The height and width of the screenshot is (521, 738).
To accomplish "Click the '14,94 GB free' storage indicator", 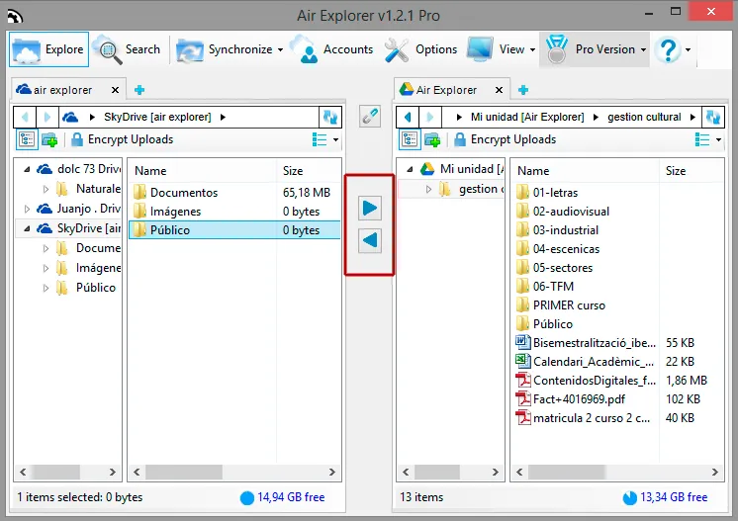I will click(x=282, y=497).
